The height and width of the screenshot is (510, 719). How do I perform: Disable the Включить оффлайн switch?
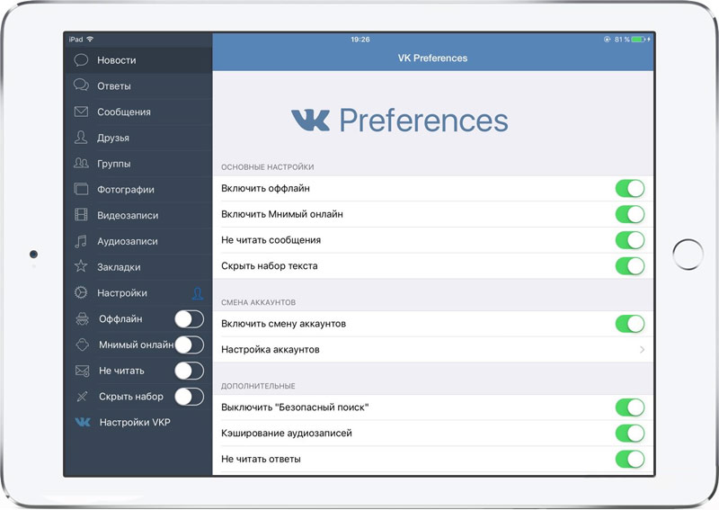click(630, 188)
